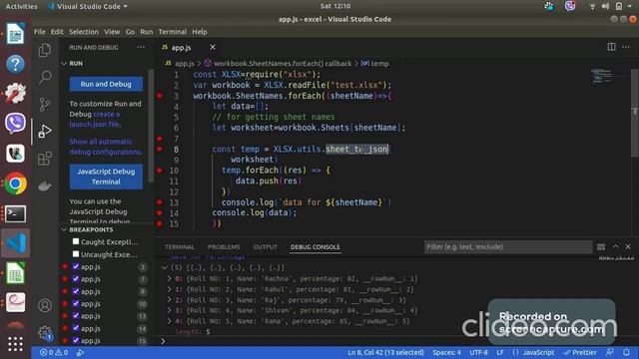This screenshot has width=639, height=359.
Task: Switch to the PROBLEMS panel tab
Action: (x=224, y=247)
